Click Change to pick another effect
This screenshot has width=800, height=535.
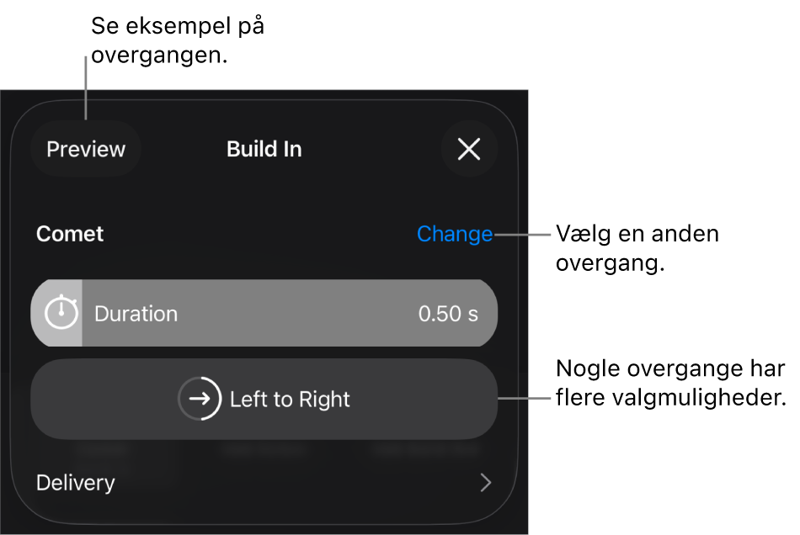454,234
